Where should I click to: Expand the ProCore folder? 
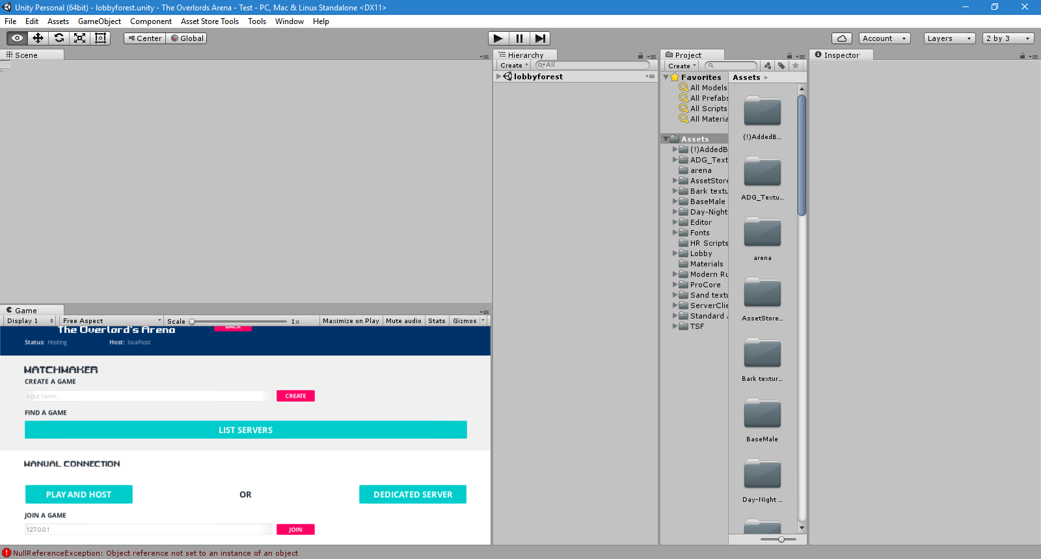(675, 285)
